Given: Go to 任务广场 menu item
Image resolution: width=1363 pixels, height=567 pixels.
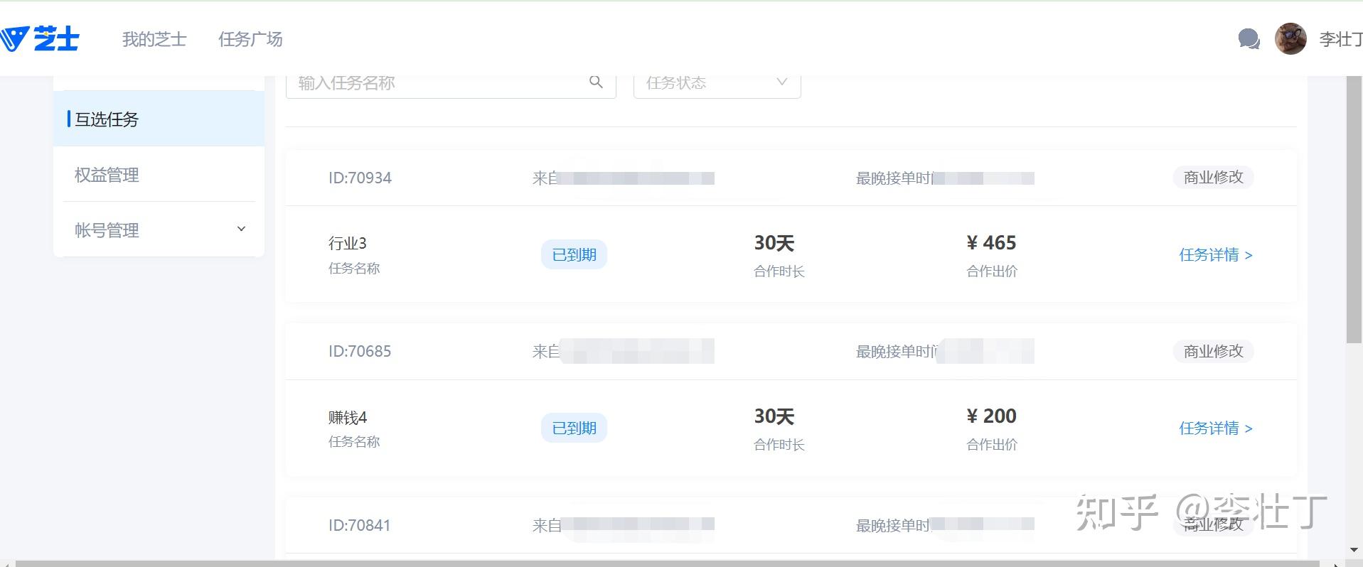Looking at the screenshot, I should pyautogui.click(x=250, y=39).
